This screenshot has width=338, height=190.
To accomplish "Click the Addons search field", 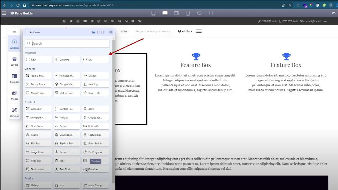I will coord(67,44).
